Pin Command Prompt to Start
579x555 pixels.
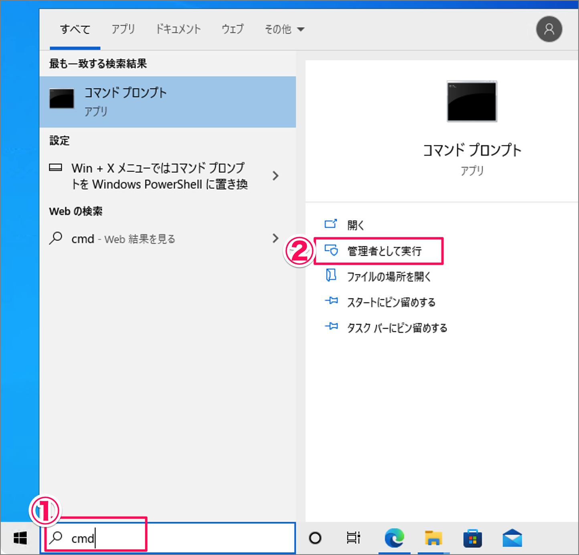391,302
